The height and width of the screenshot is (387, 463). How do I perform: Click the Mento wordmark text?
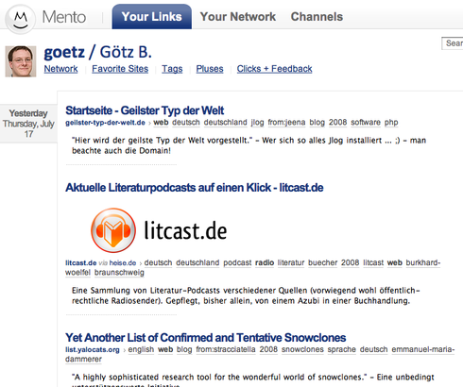[x=64, y=17]
